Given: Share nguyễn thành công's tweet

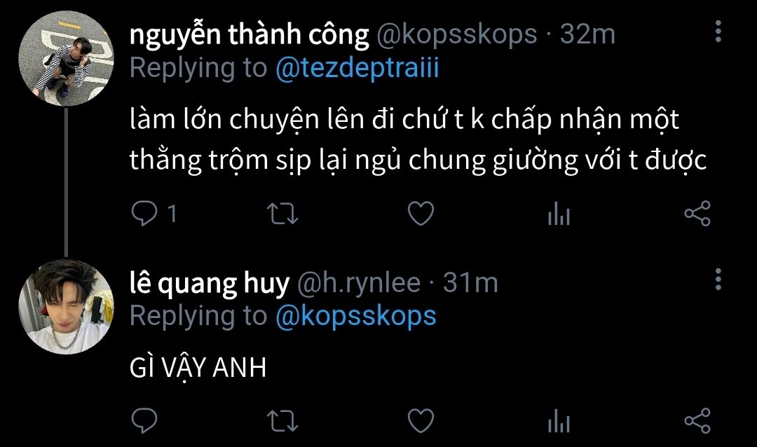Looking at the screenshot, I should coord(697,214).
